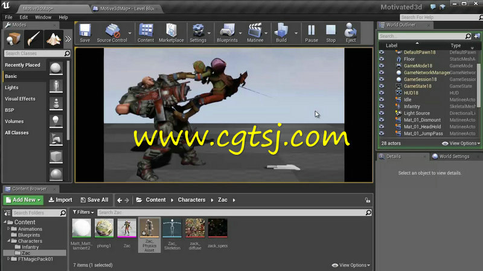This screenshot has width=483, height=271.
Task: Hide the Idle matinee actor
Action: coord(382,99)
